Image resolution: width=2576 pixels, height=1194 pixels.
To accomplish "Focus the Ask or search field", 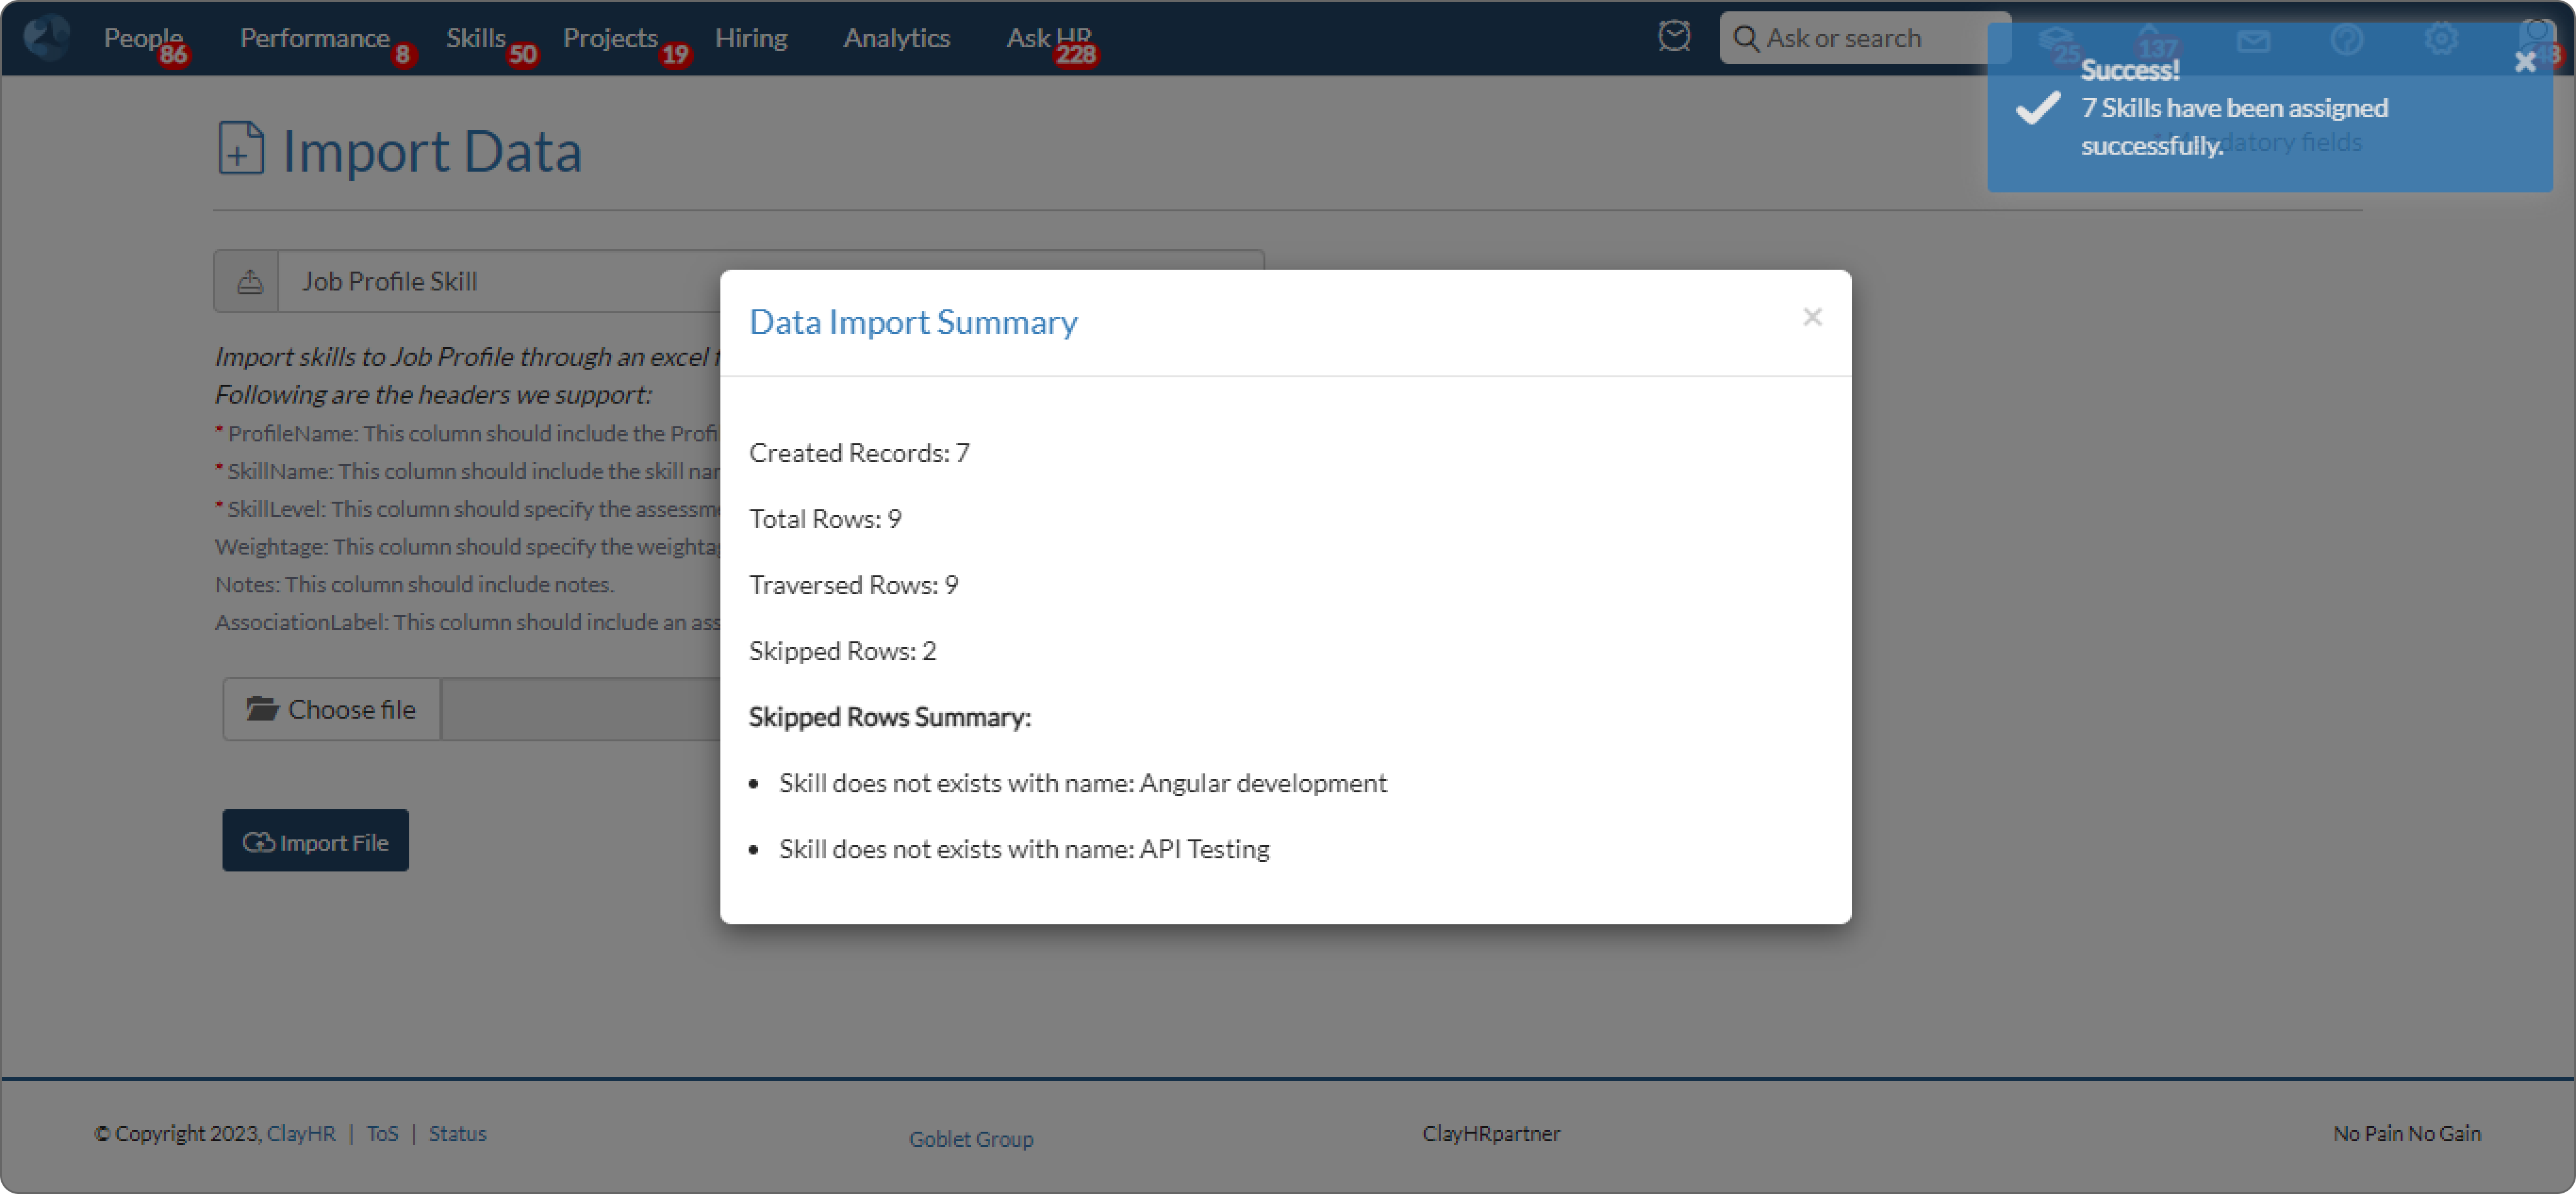I will click(1864, 38).
